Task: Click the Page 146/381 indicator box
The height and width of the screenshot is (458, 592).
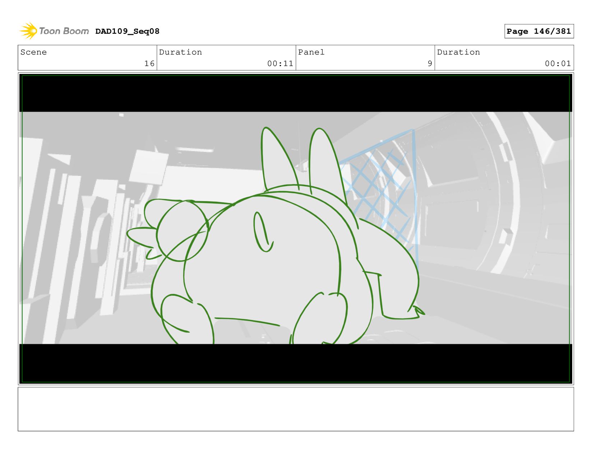Action: tap(539, 31)
